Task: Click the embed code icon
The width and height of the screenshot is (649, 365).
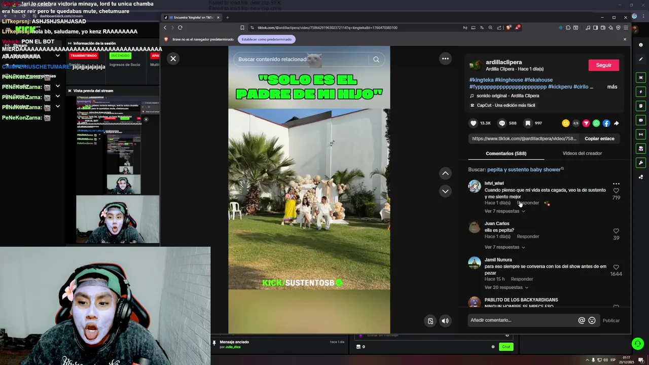Action: (x=576, y=123)
